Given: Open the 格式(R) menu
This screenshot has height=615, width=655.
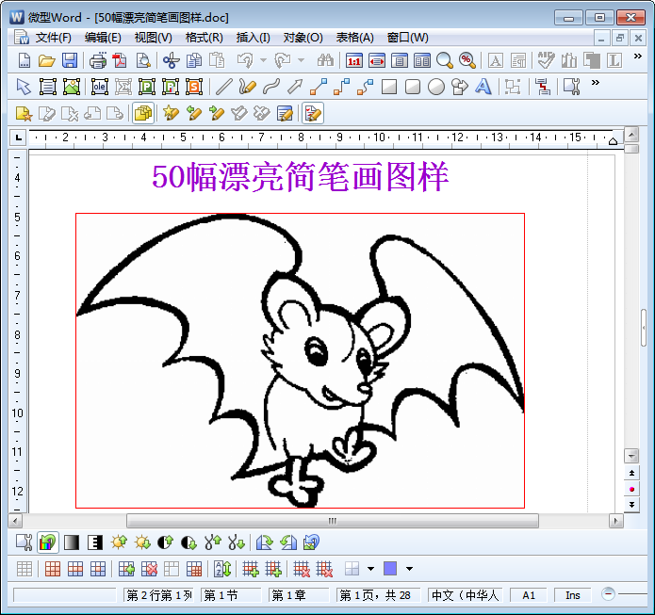Looking at the screenshot, I should [x=204, y=38].
